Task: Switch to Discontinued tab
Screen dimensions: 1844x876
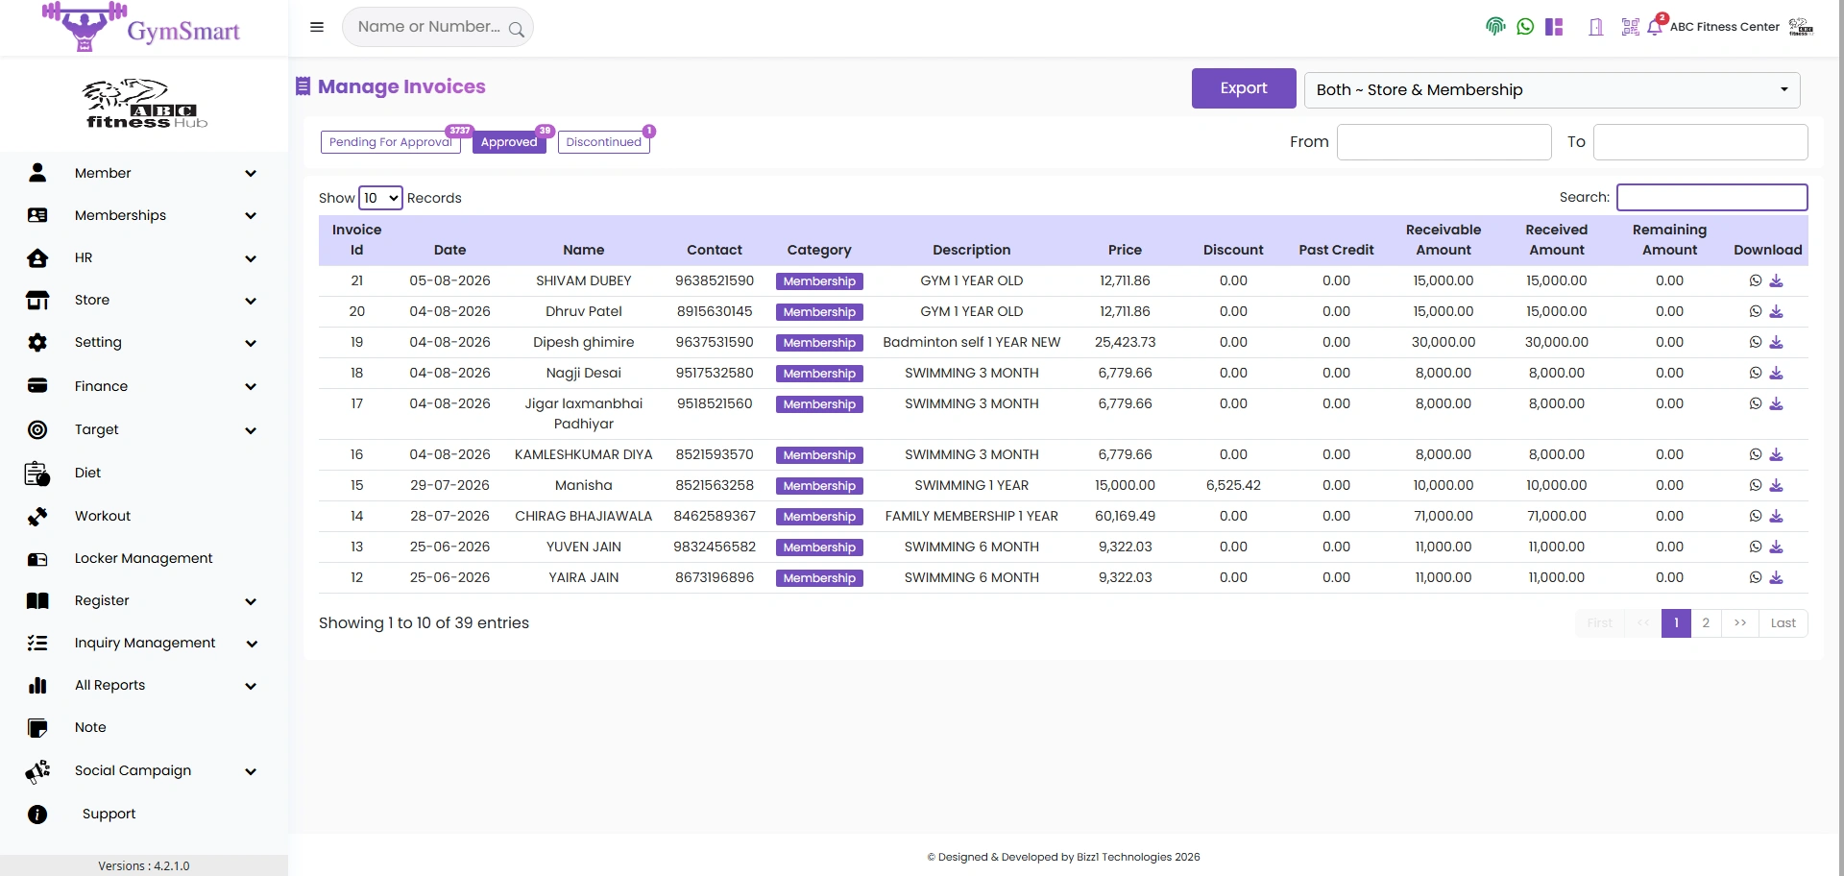Action: coord(603,142)
